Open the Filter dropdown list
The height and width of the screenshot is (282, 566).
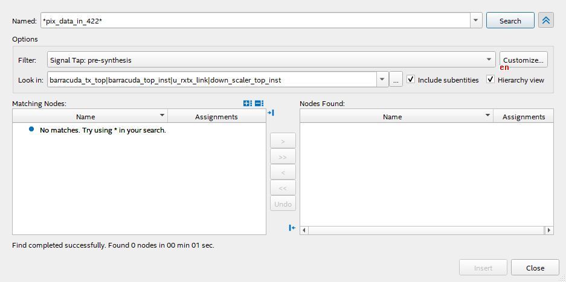[489, 60]
